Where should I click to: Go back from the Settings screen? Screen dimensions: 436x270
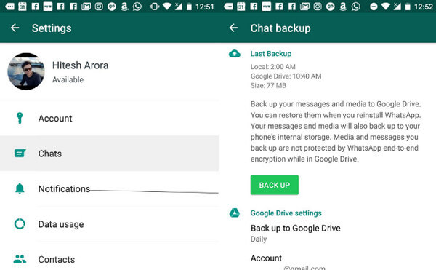(15, 28)
